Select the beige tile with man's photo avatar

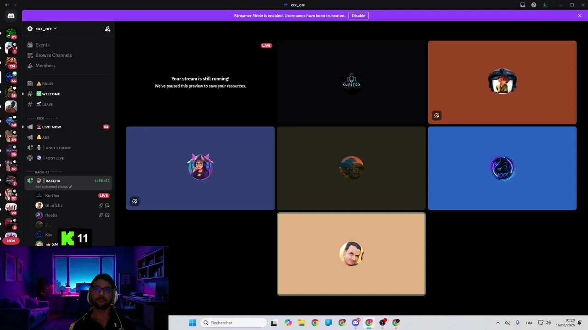point(351,254)
